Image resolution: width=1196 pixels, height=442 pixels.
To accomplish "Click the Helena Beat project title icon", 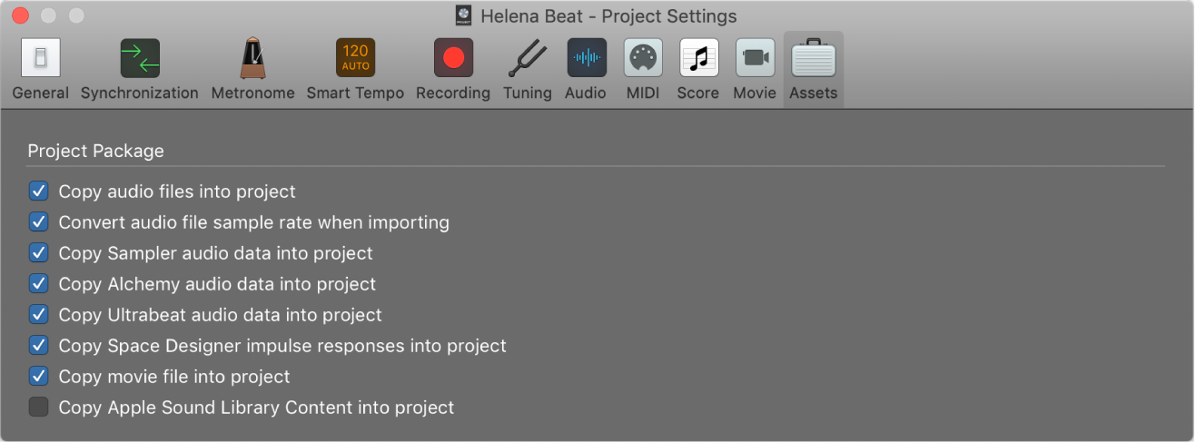I will [x=464, y=15].
